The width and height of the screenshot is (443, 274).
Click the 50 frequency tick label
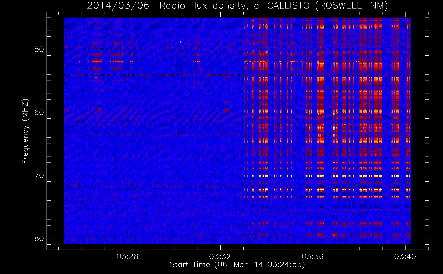[x=39, y=49]
